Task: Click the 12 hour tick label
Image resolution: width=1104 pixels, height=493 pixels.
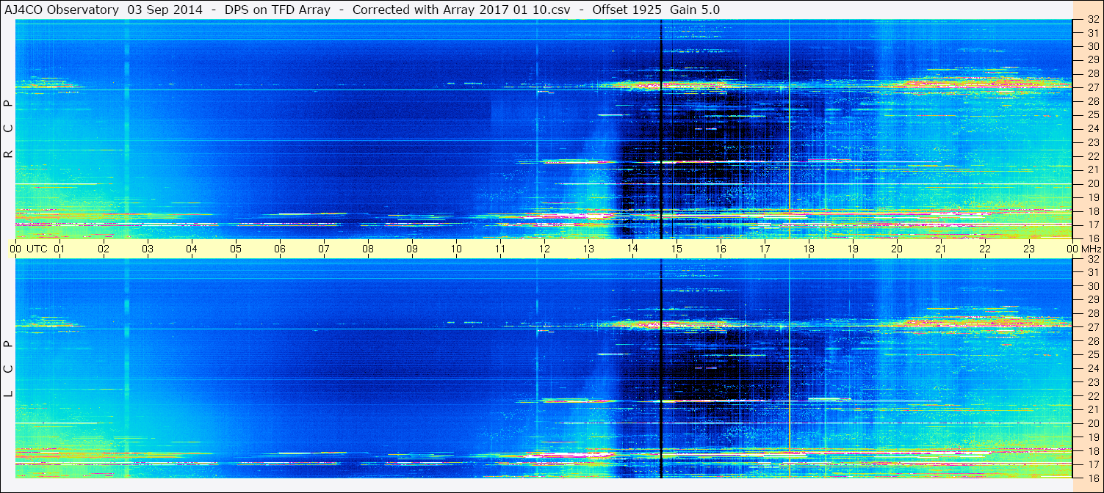Action: point(544,249)
